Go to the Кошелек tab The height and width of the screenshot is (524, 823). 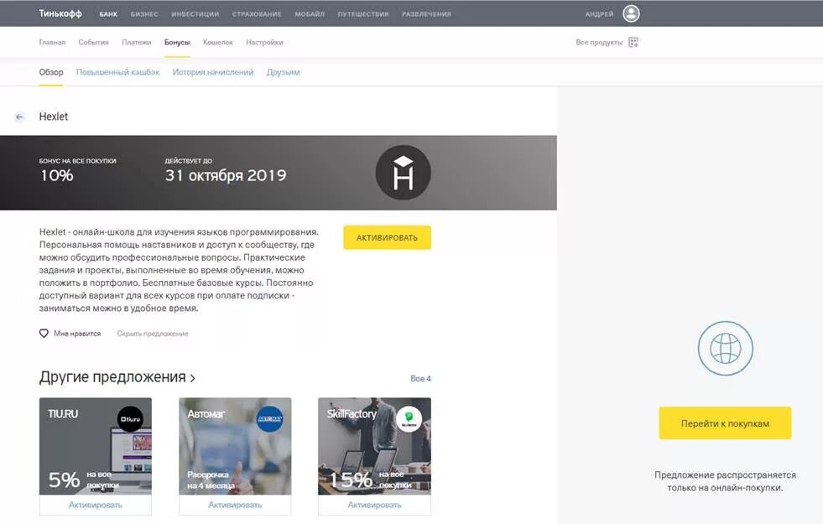tap(218, 43)
